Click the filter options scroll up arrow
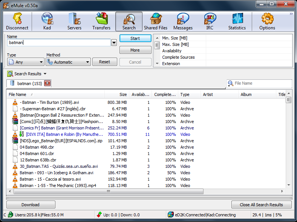Screen dimensions: 297x222 point(157,38)
